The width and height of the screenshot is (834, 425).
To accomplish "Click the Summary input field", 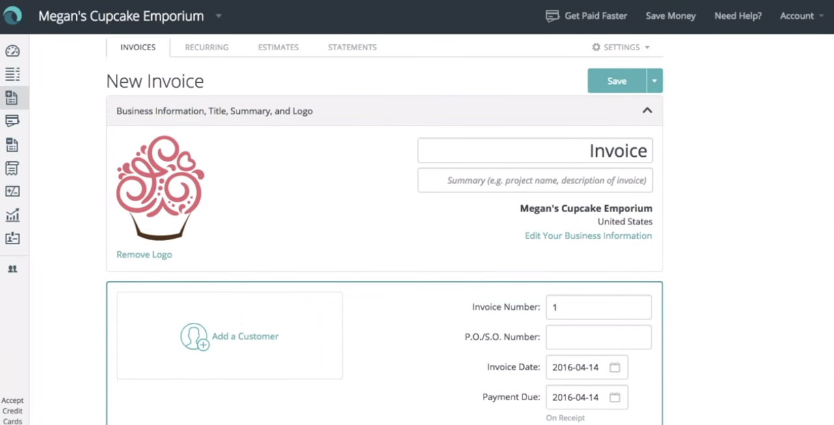I will (535, 180).
